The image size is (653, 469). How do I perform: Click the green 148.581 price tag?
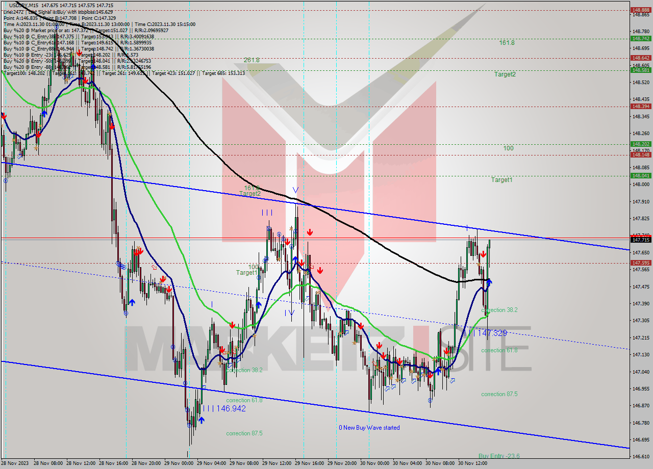[641, 70]
